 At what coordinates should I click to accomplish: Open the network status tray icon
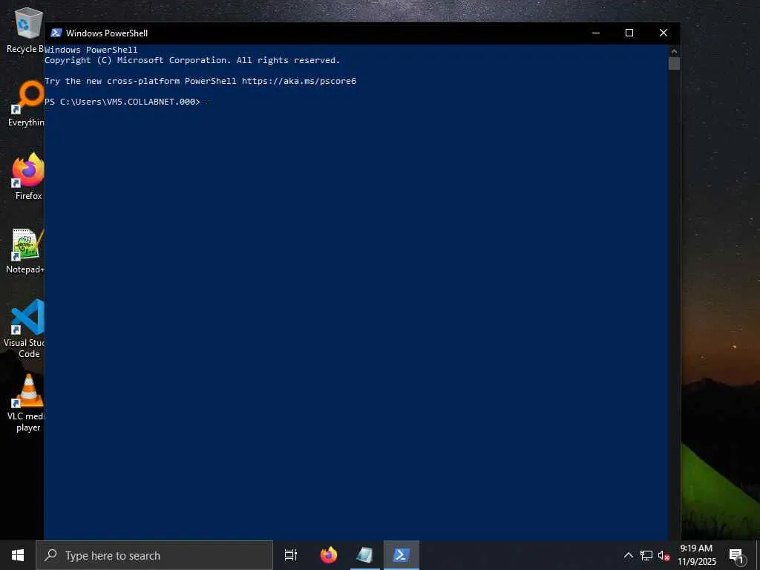[x=646, y=555]
